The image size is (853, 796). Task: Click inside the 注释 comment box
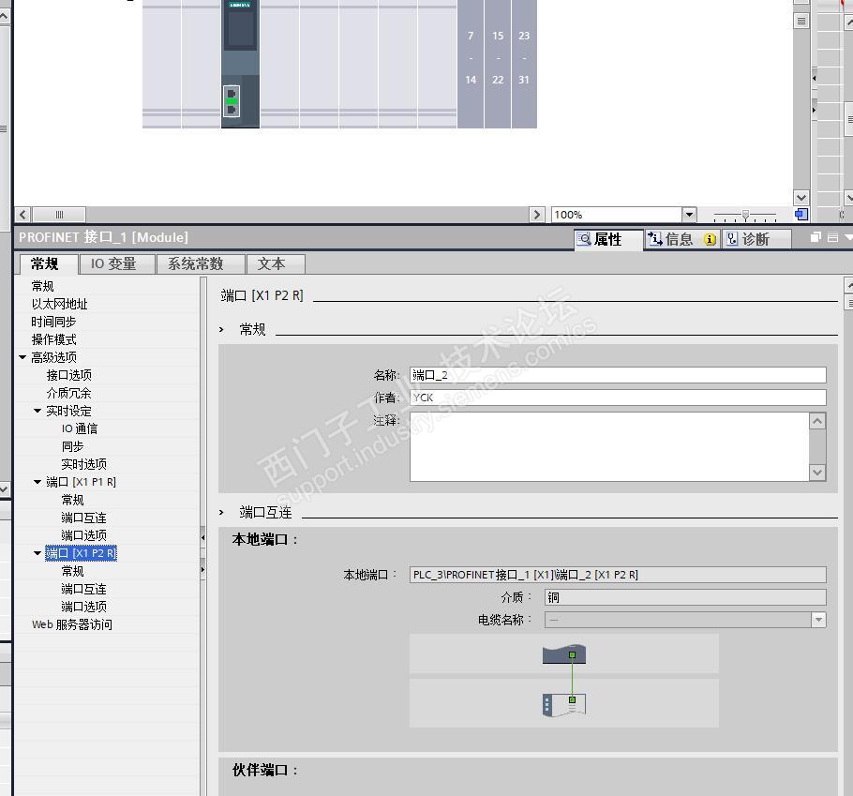(609, 446)
